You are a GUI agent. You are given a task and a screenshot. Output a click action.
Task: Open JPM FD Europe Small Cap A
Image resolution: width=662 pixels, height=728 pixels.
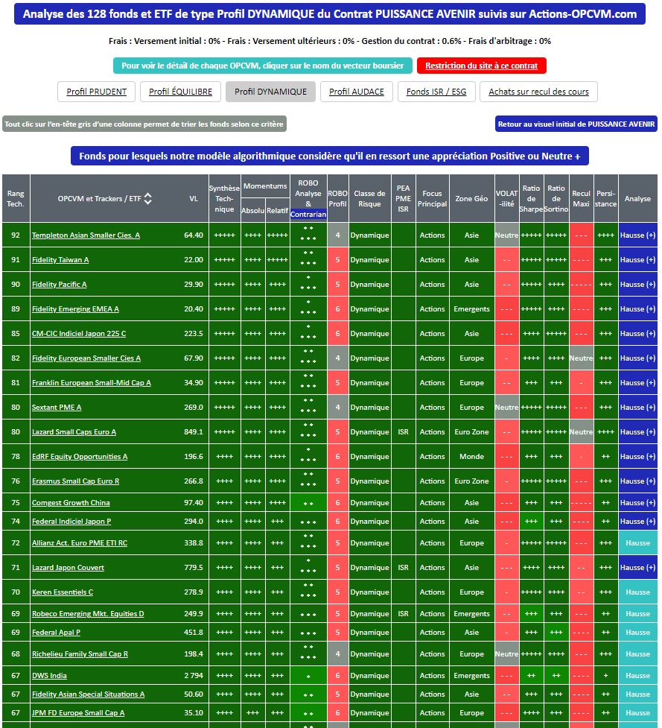(78, 713)
